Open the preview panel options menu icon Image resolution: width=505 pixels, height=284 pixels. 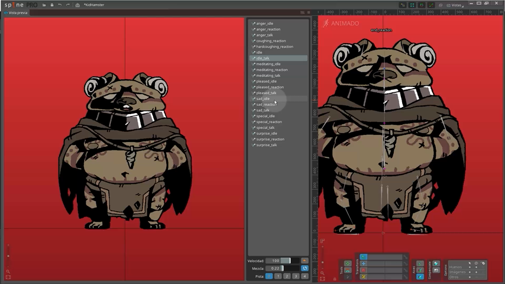pos(309,12)
